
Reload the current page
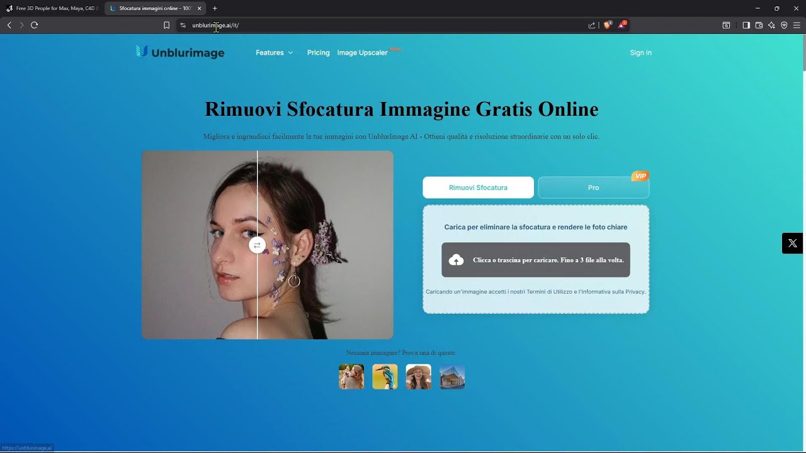pyautogui.click(x=34, y=25)
